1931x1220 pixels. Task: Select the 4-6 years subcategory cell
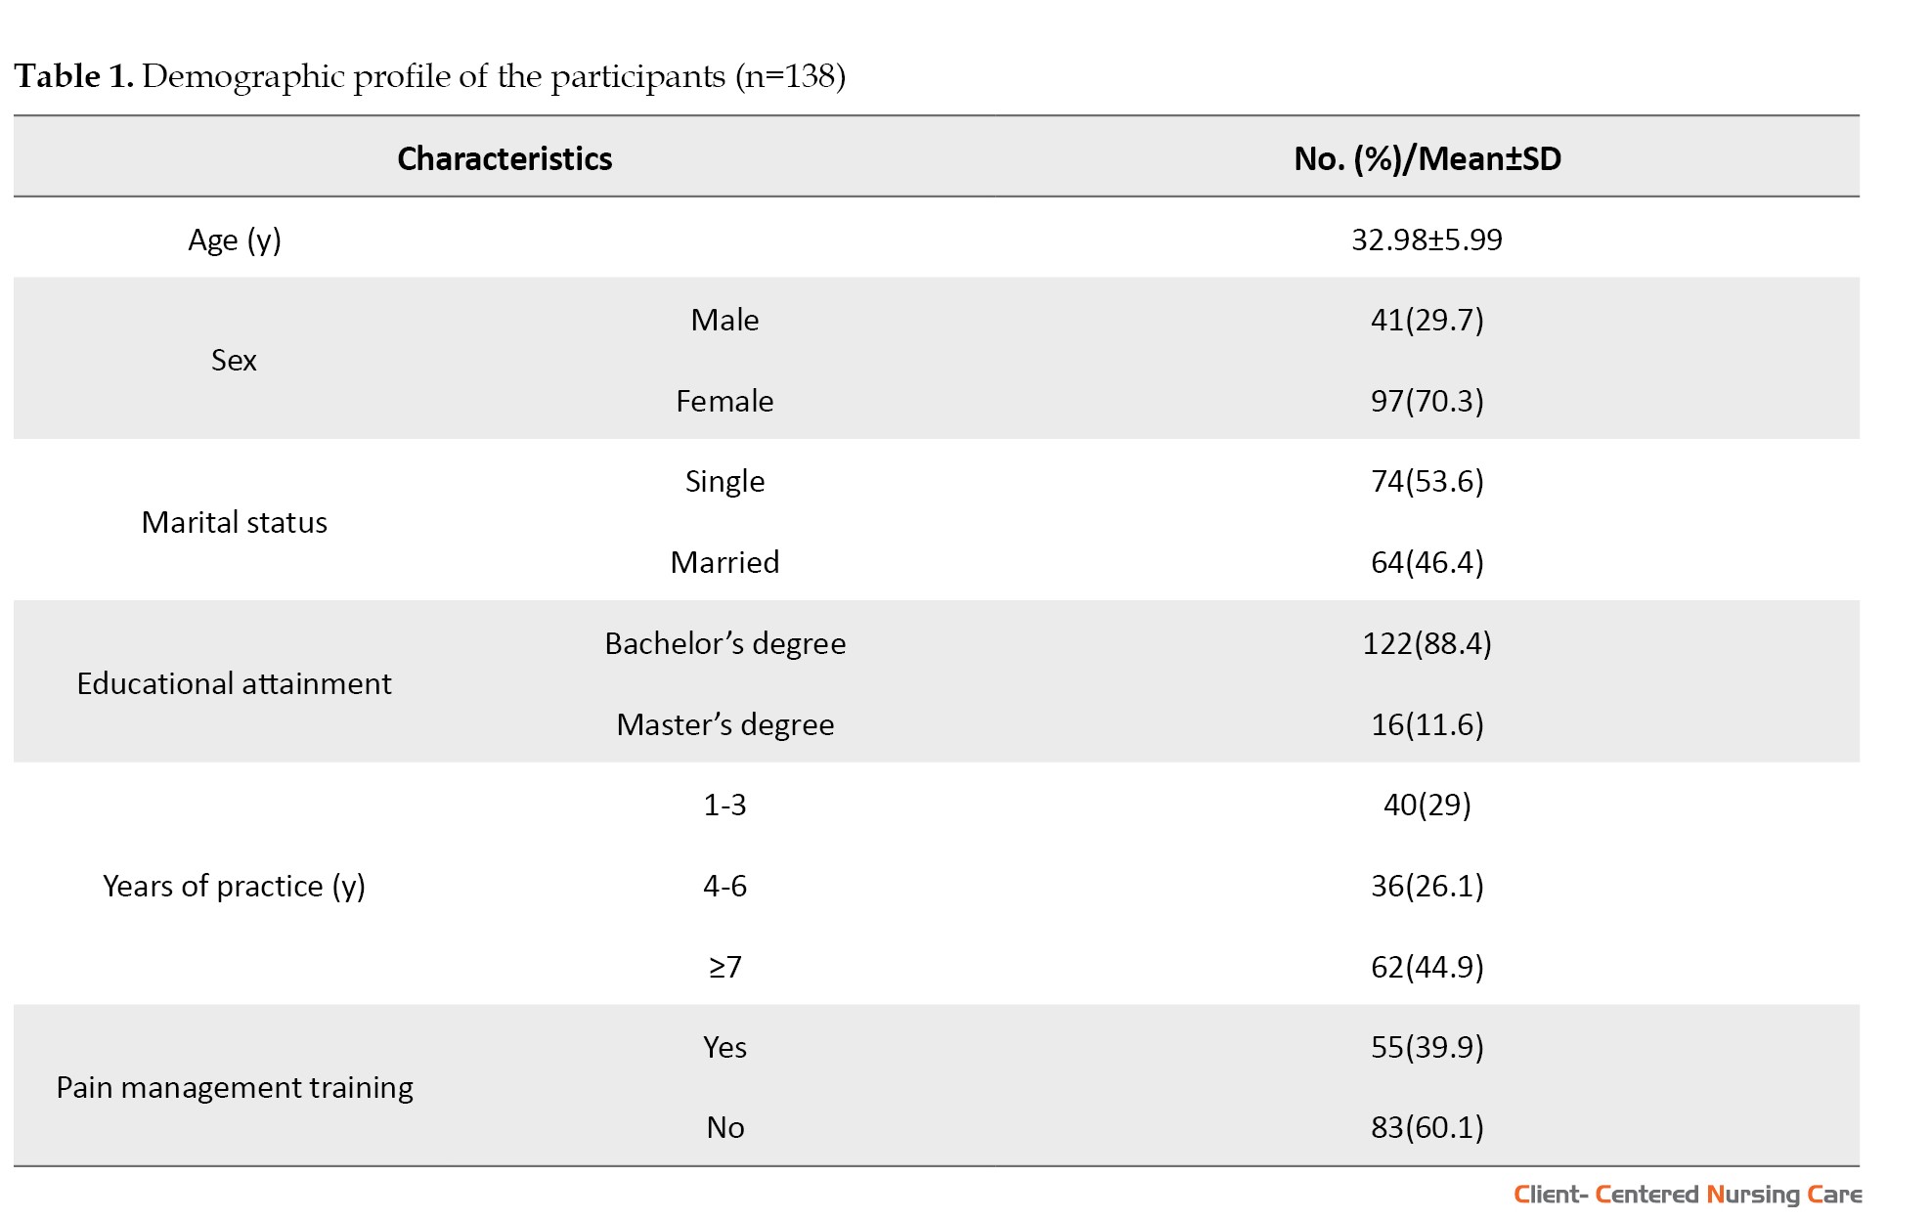pos(724,886)
